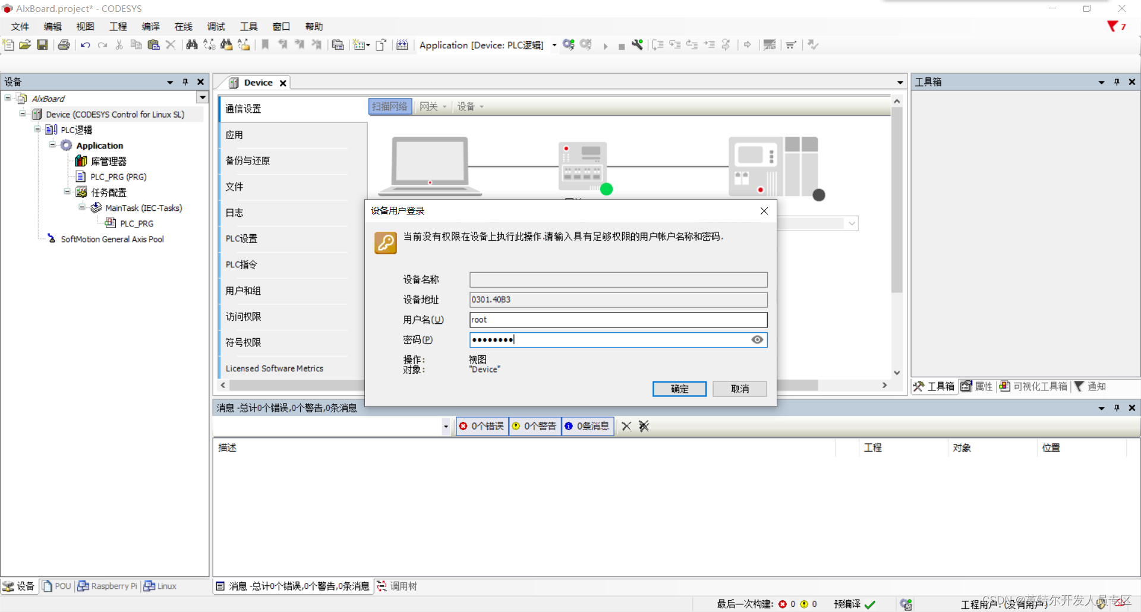Click the Cut scissors icon
This screenshot has width=1141, height=612.
(x=119, y=45)
